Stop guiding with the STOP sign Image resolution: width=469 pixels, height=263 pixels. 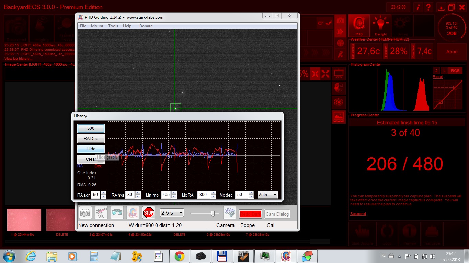(149, 213)
